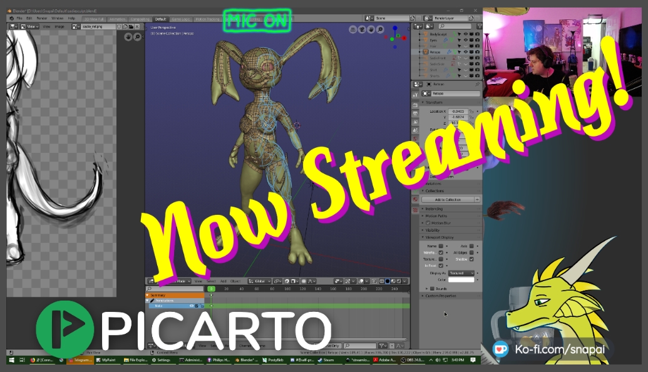Enable the Name display checkbox

pos(441,246)
